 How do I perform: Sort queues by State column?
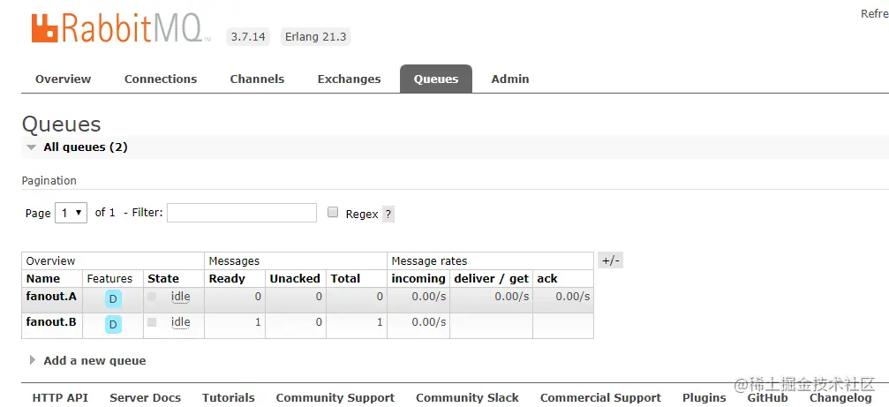coord(163,278)
